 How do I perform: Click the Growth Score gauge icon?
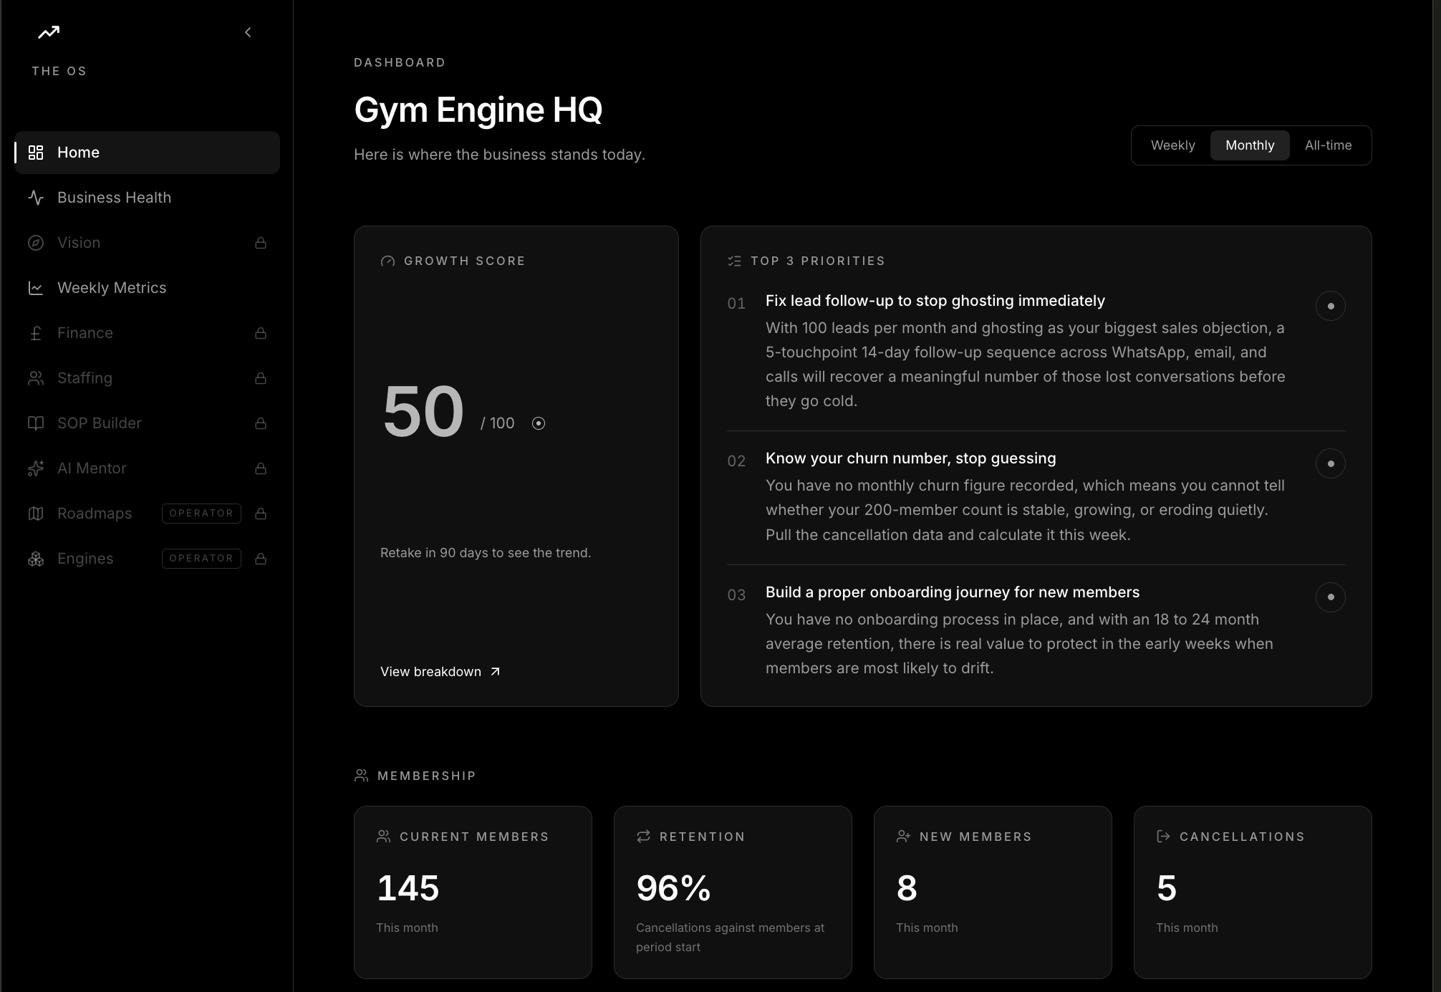click(387, 261)
